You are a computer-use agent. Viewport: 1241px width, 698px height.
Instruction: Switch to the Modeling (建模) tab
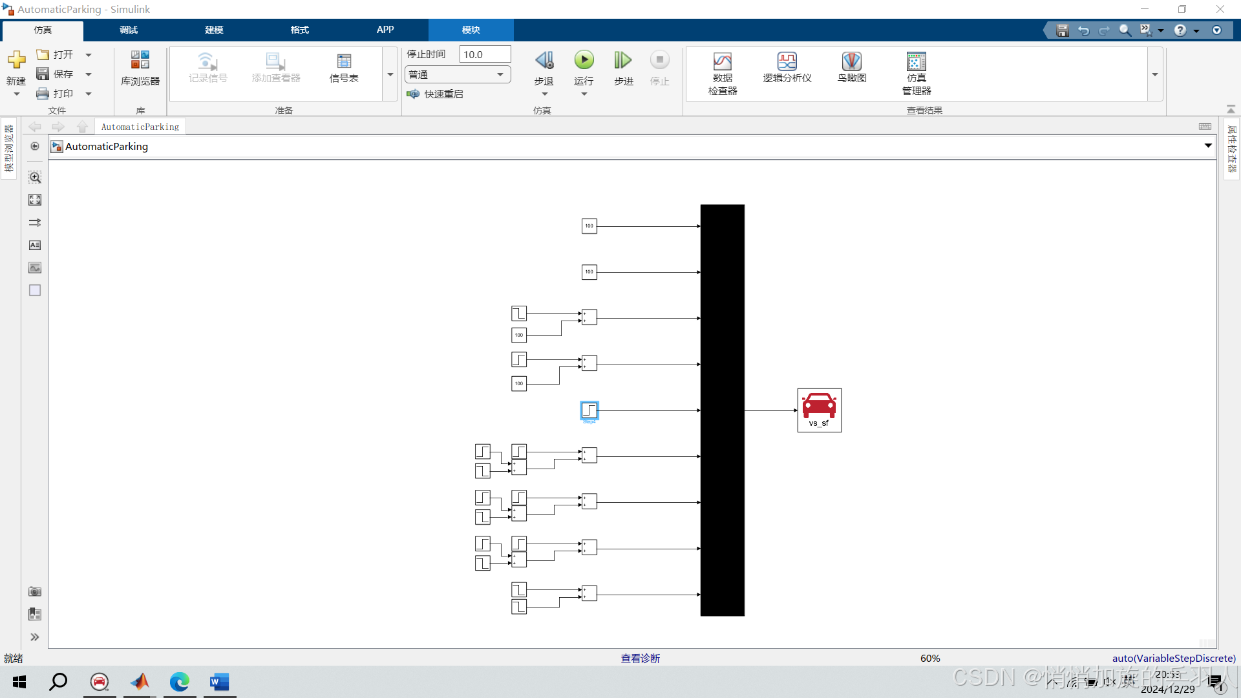coord(214,30)
